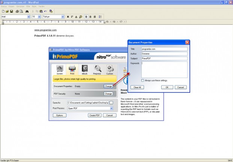Select the Custom preset in PrimoPDF
The height and width of the screenshot is (162, 233).
(110, 70)
